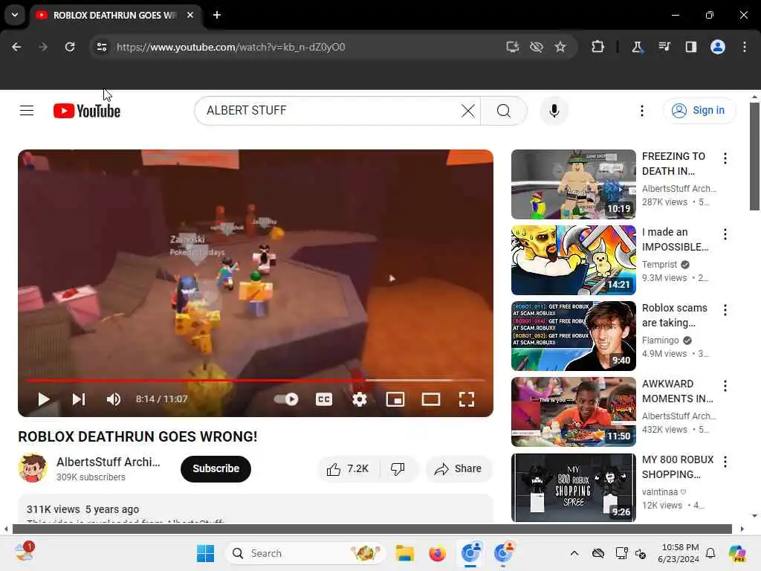This screenshot has width=761, height=571.
Task: Clear the search text with X
Action: pyautogui.click(x=468, y=111)
